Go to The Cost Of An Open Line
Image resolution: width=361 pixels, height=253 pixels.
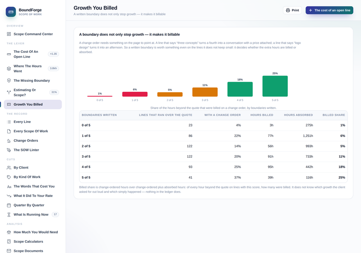33,54
